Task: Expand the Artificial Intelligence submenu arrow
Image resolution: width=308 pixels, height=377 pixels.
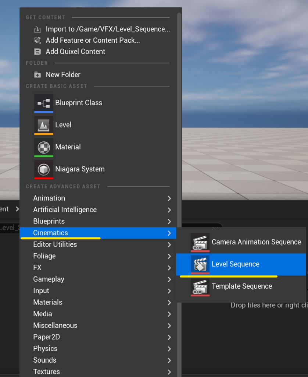Action: coord(169,210)
